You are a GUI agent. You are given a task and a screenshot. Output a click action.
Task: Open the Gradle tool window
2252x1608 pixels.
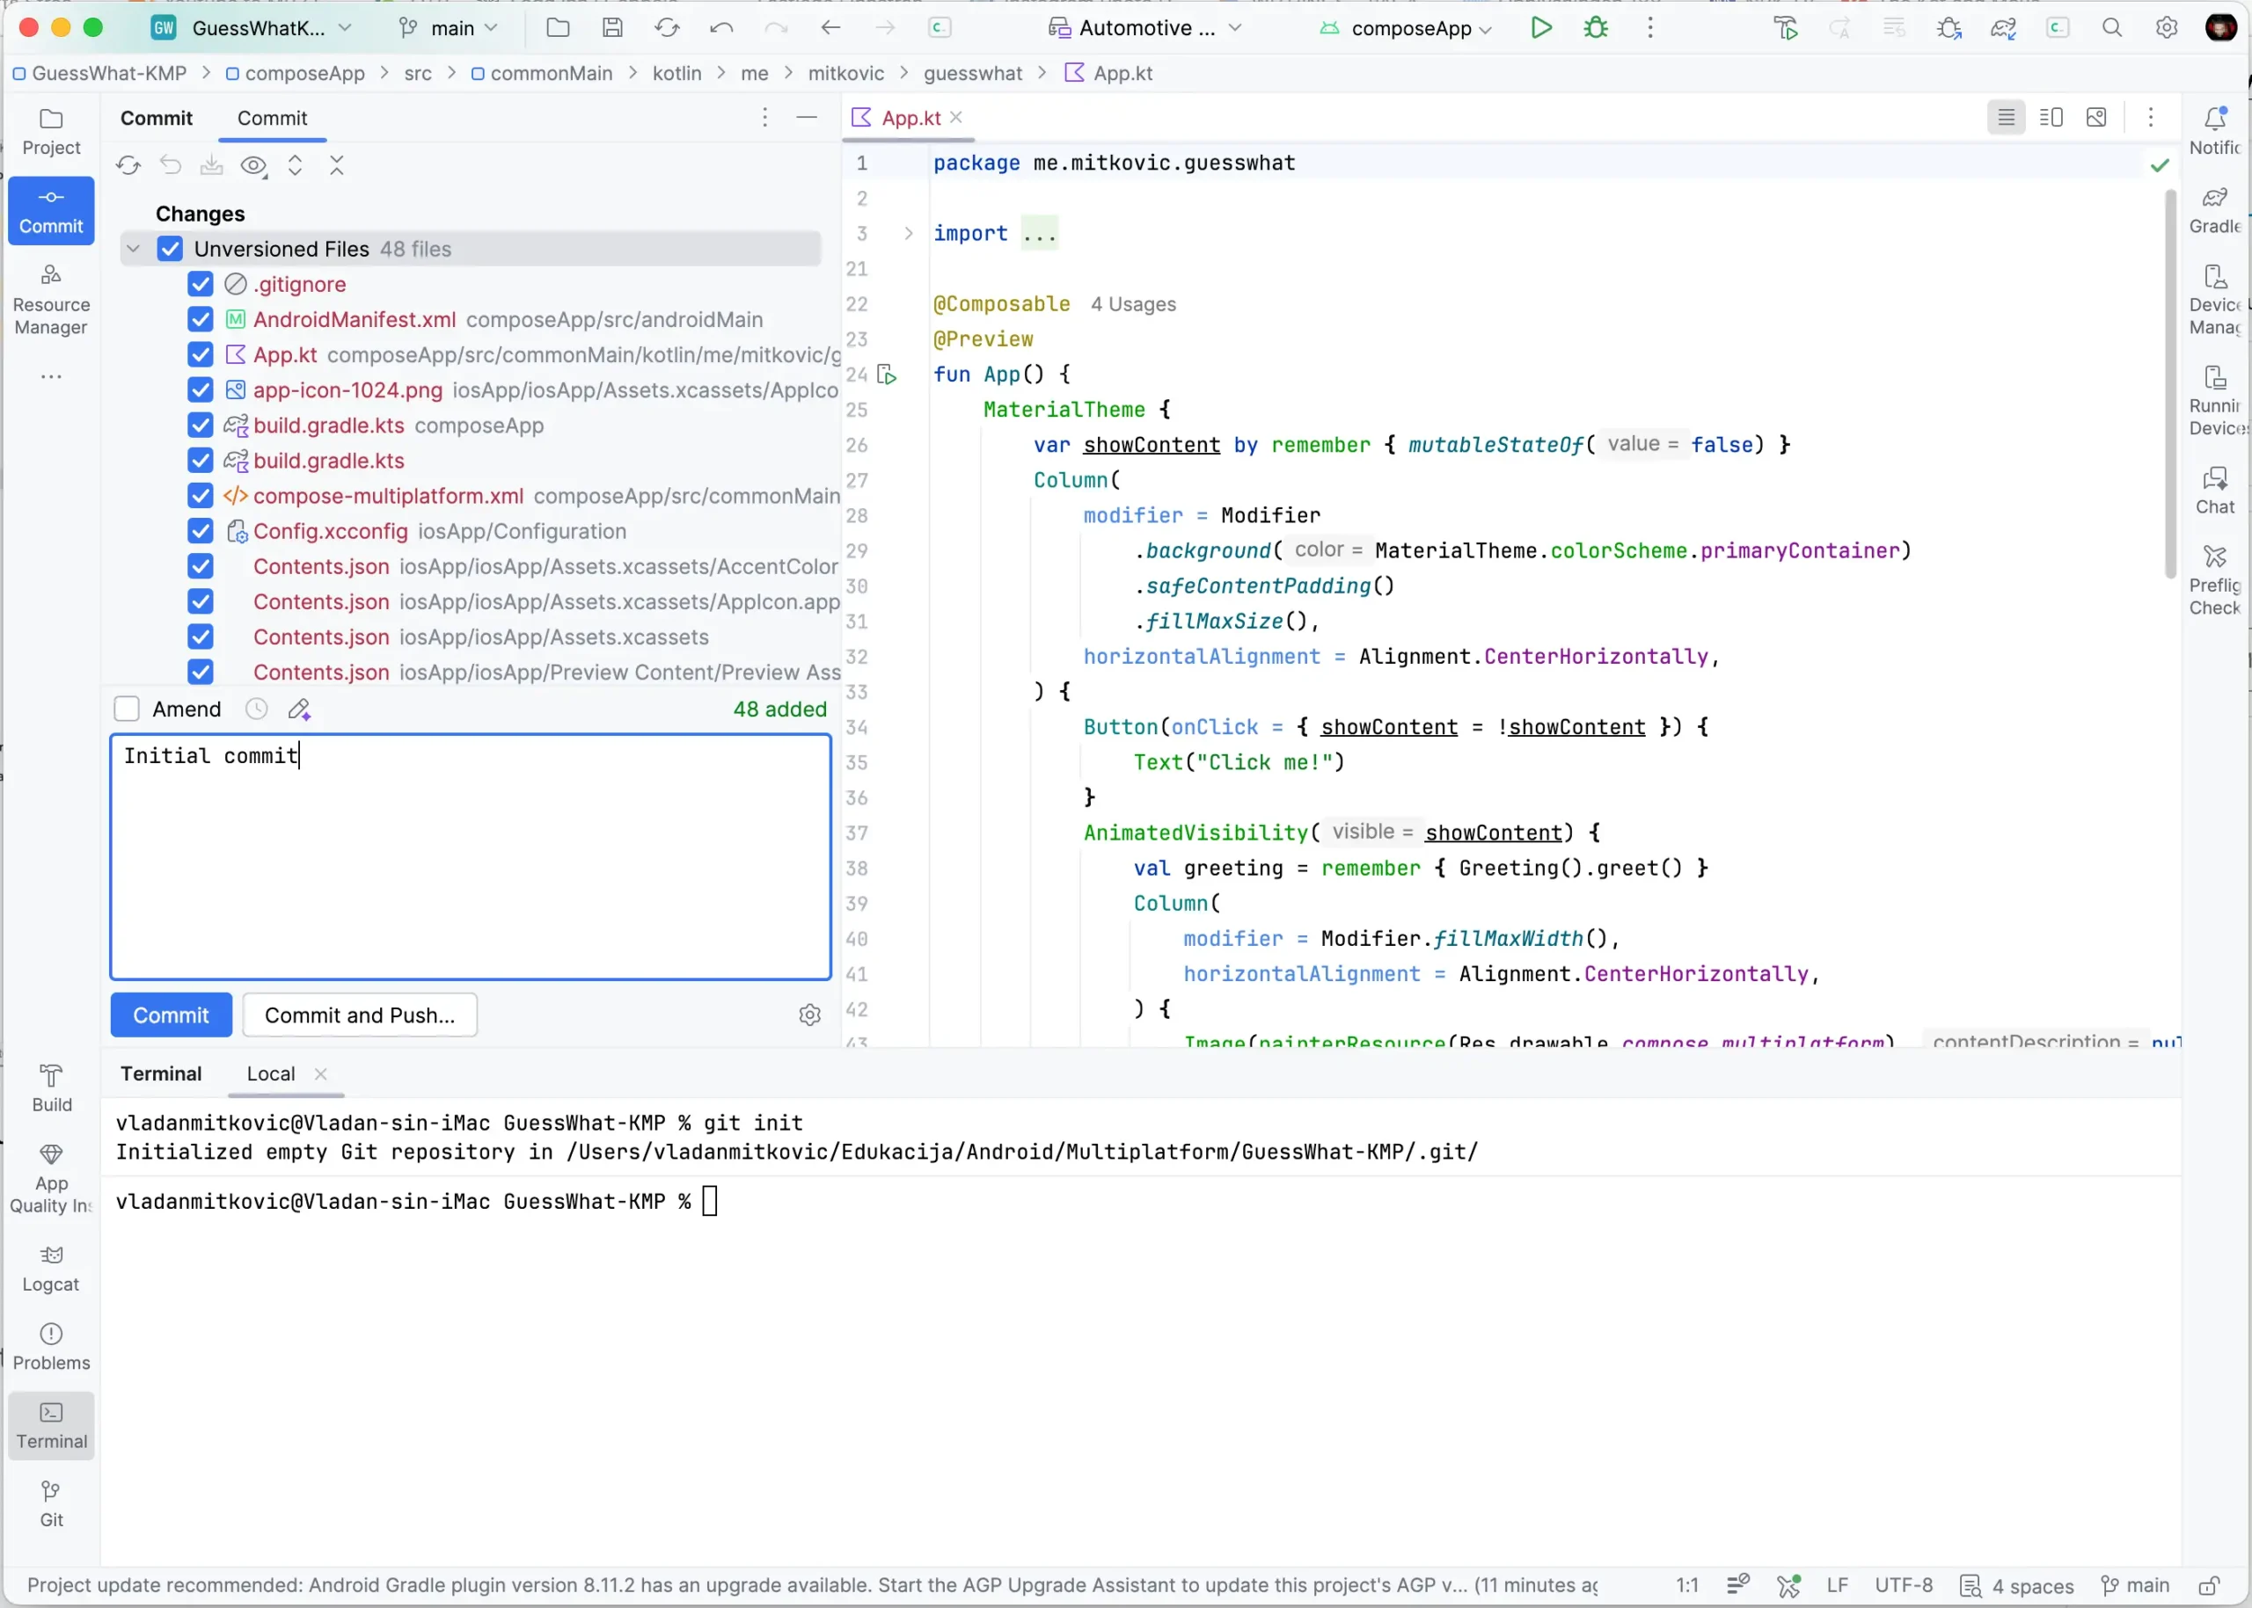(2214, 209)
